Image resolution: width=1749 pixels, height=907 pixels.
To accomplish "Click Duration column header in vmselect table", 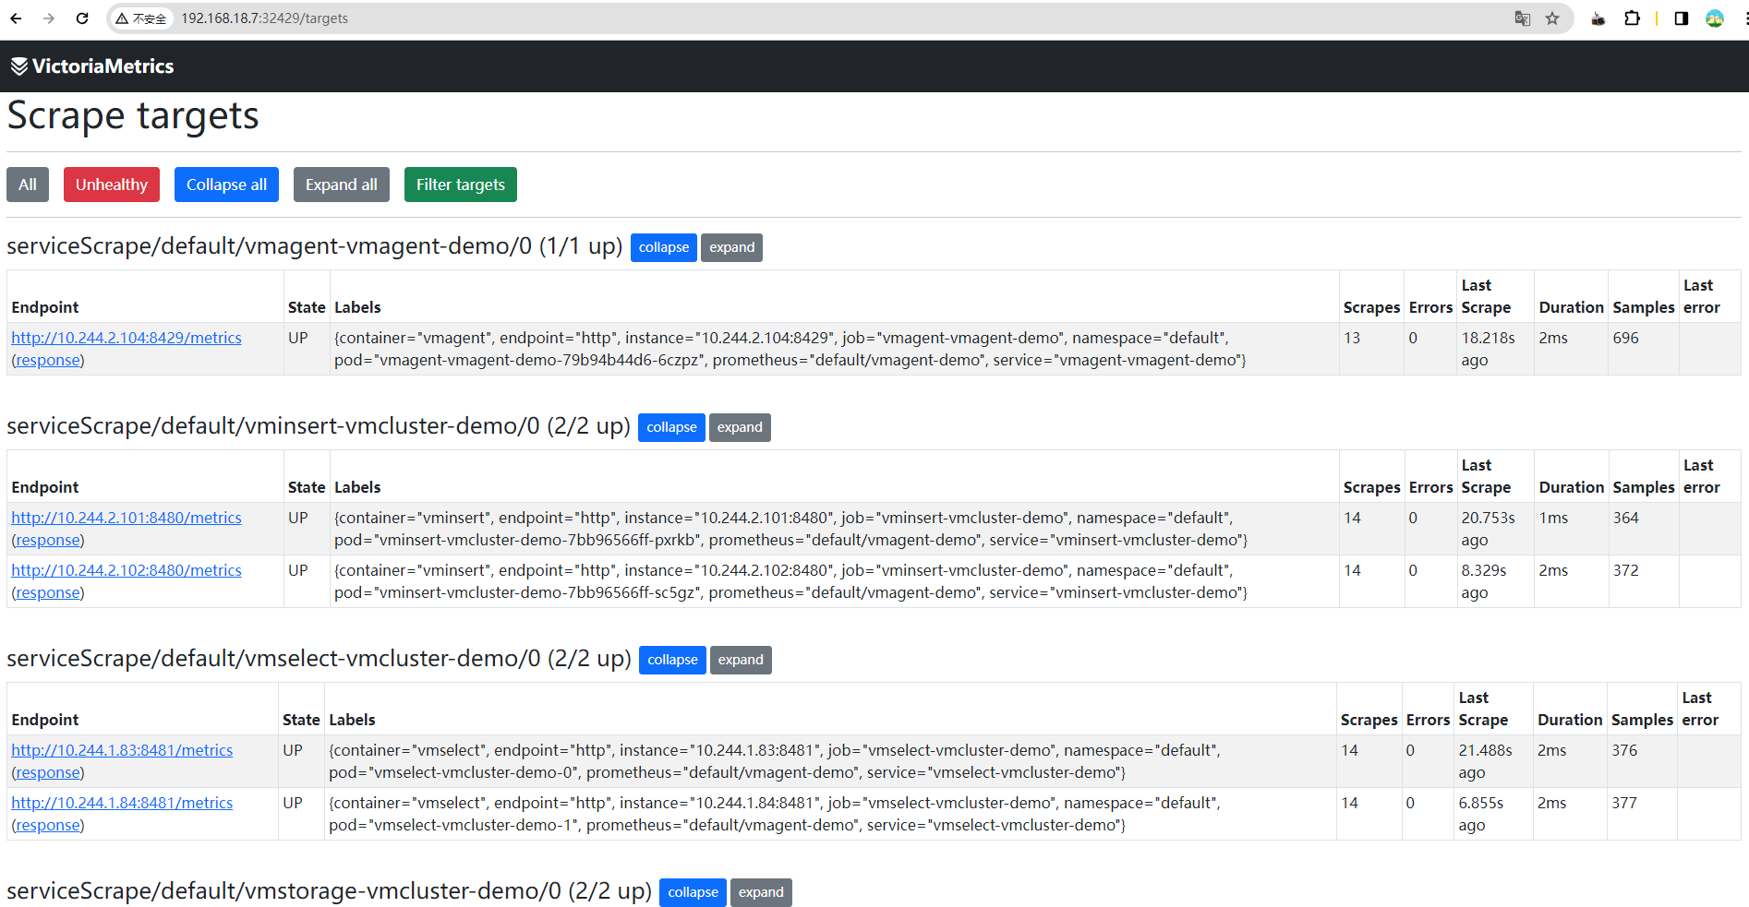I will (1570, 720).
